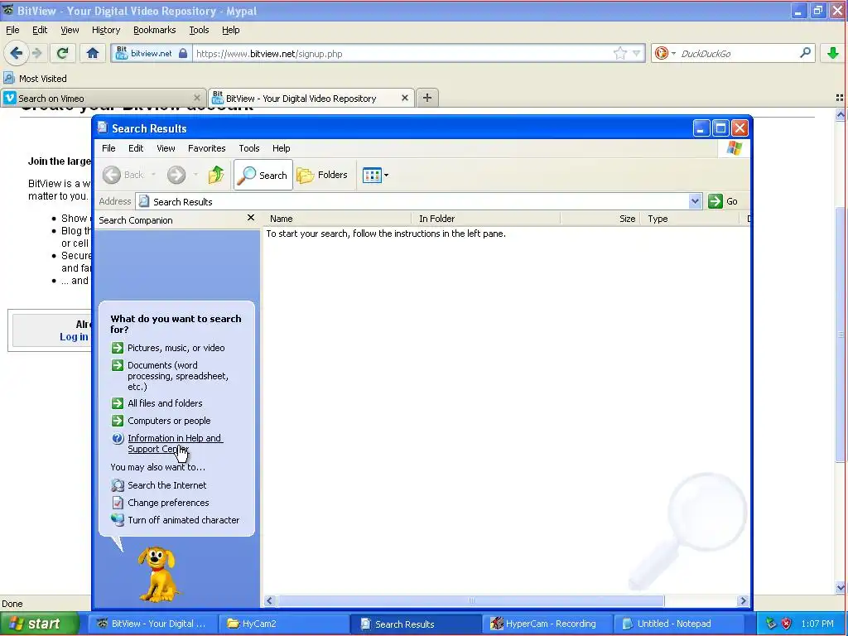Switch to HyCam2 folder in taskbar
The width and height of the screenshot is (848, 636).
[284, 624]
